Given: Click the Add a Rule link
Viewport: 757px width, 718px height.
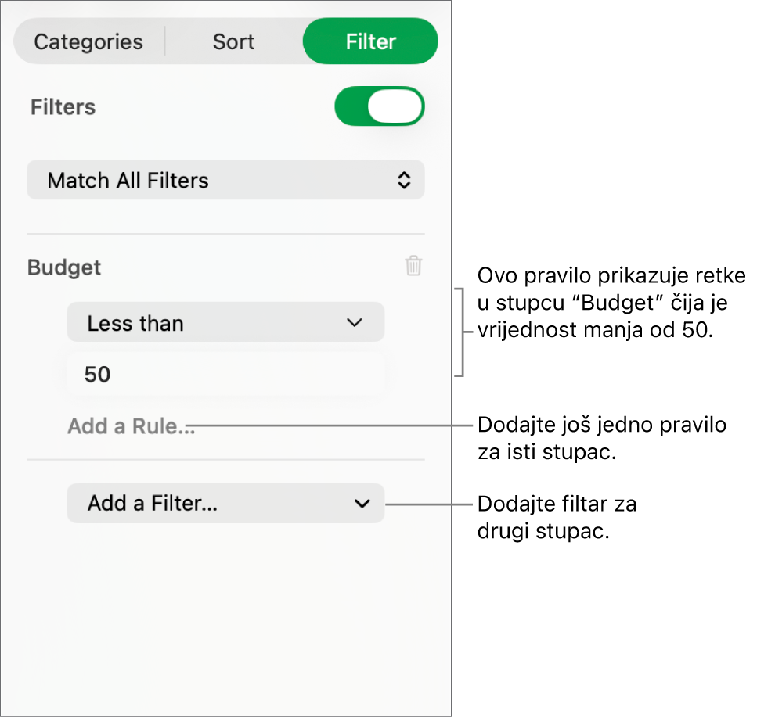Looking at the screenshot, I should pos(131,427).
